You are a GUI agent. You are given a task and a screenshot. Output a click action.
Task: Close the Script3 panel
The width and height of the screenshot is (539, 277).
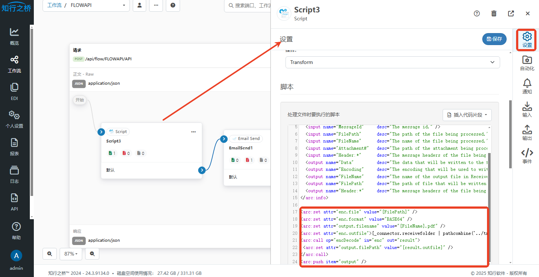click(528, 13)
